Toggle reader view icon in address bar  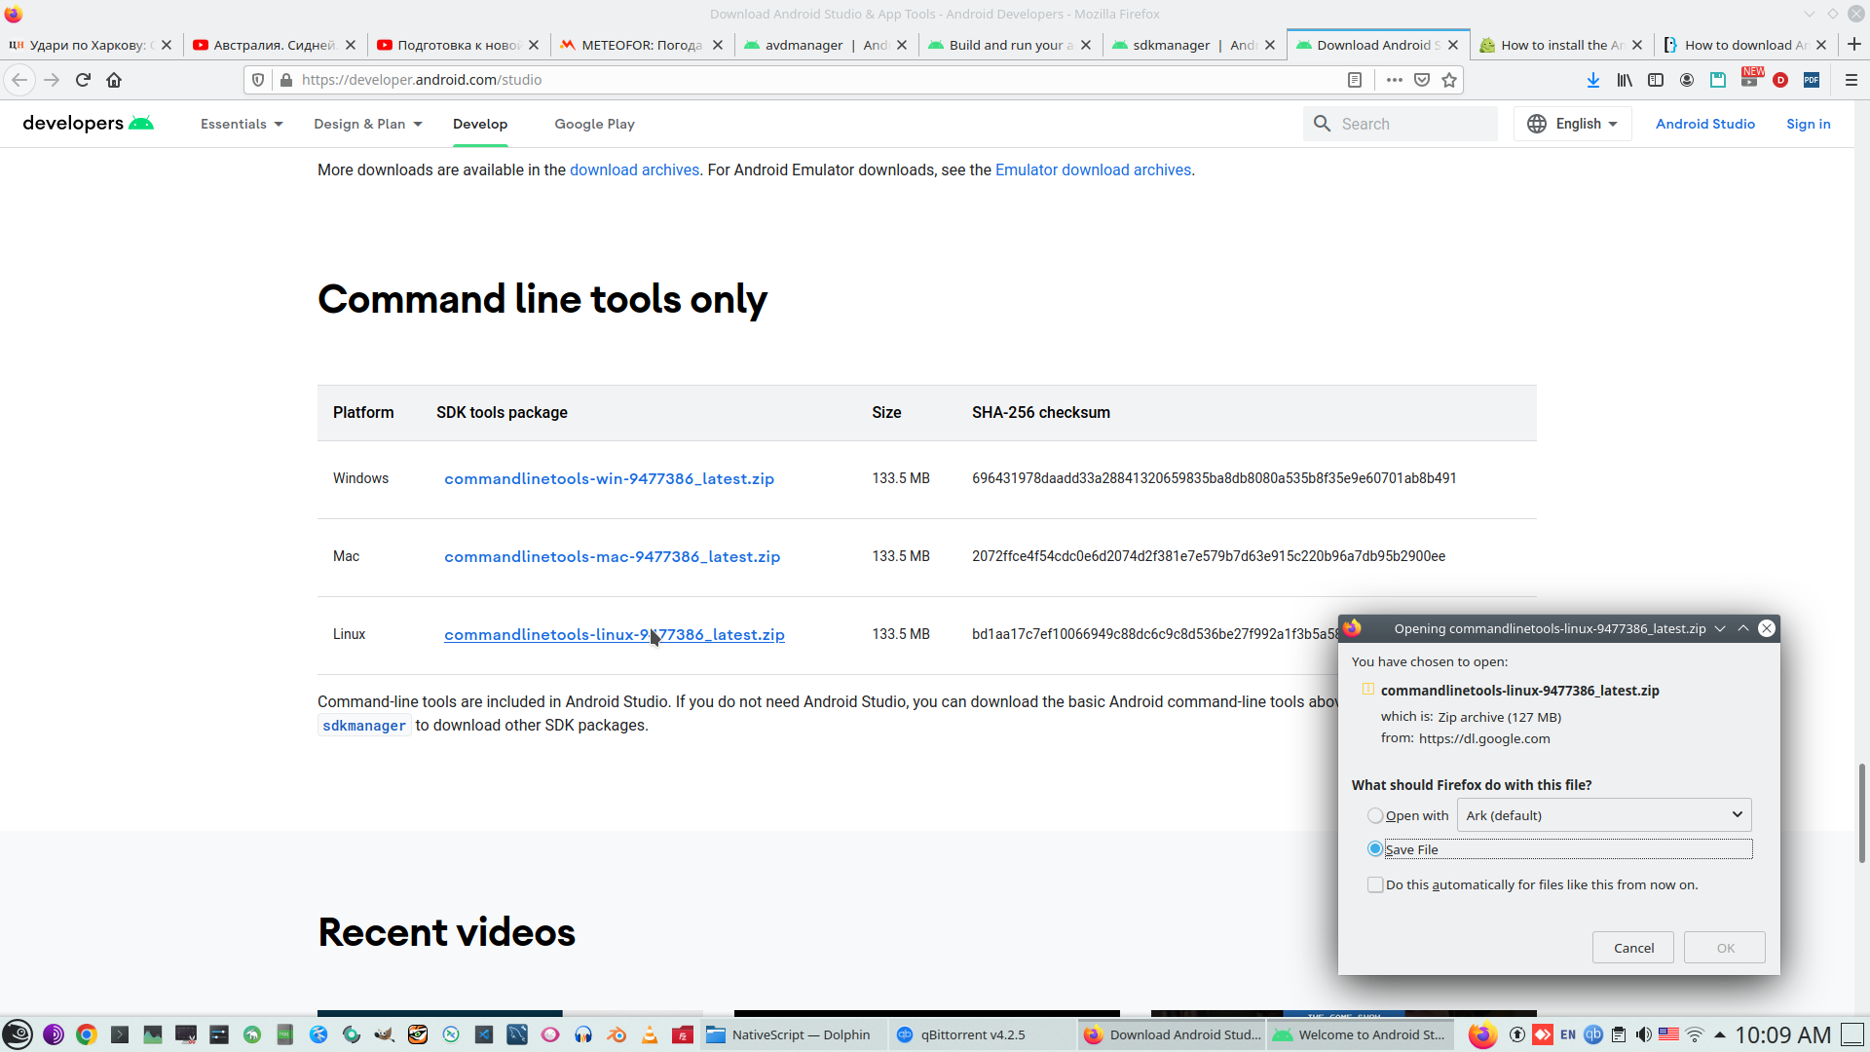(1354, 80)
